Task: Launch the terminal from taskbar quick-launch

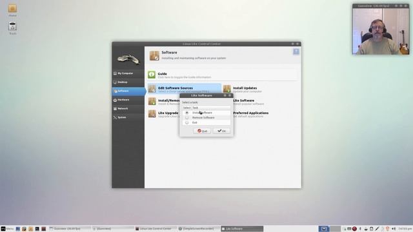Action: tap(37, 229)
